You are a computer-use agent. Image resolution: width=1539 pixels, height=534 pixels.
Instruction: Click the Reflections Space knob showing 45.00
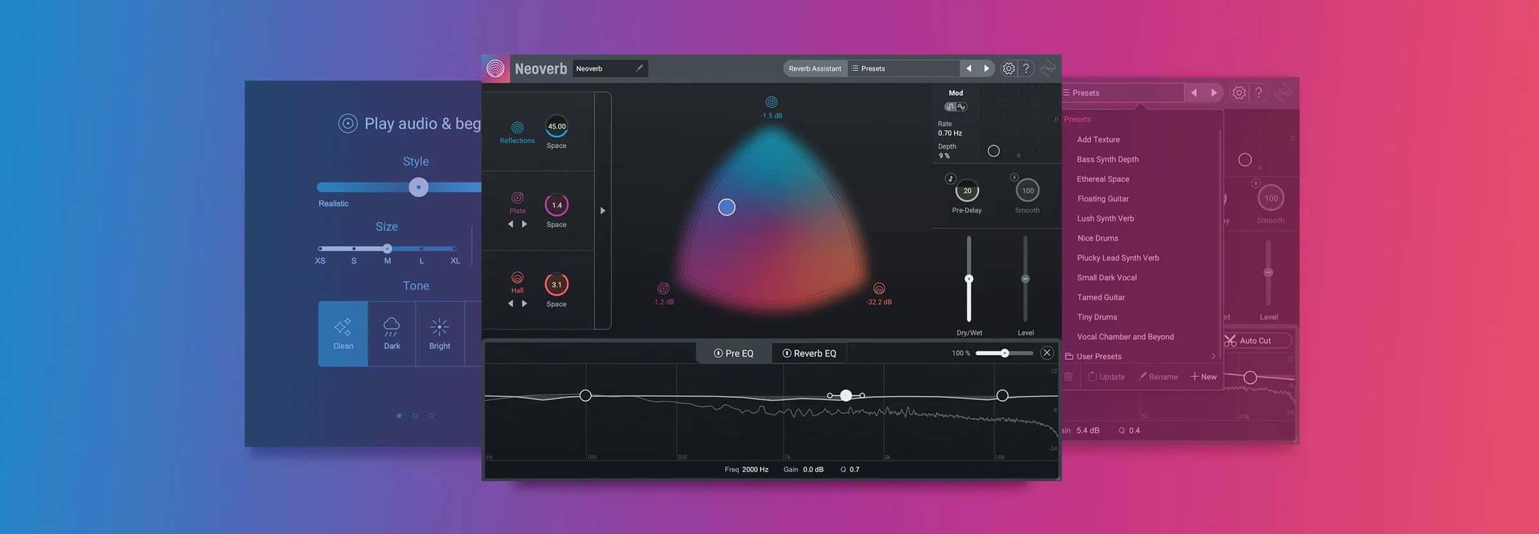click(x=557, y=126)
